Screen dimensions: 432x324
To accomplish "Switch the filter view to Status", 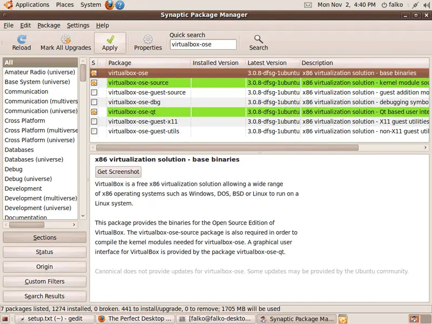I will pyautogui.click(x=45, y=252).
